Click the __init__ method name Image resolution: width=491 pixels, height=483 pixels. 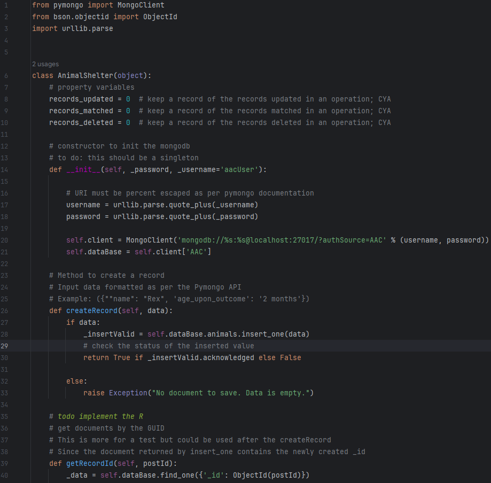83,169
